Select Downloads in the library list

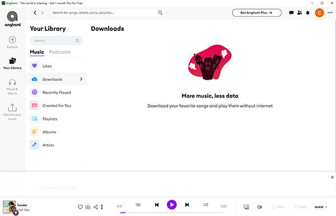click(x=56, y=79)
